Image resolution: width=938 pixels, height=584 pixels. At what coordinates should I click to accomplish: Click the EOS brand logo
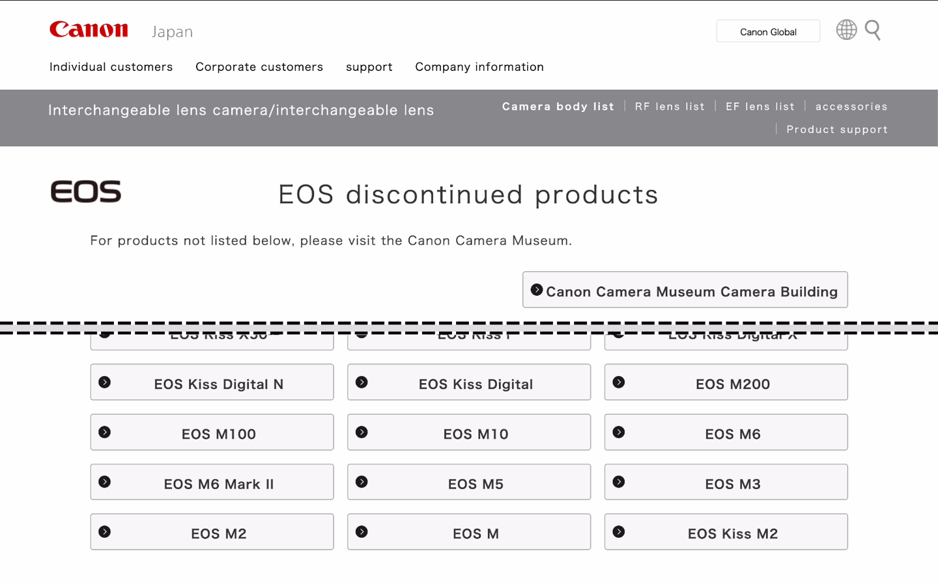(86, 191)
